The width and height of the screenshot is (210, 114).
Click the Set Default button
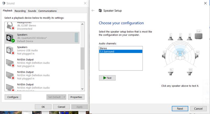[x=54, y=97]
